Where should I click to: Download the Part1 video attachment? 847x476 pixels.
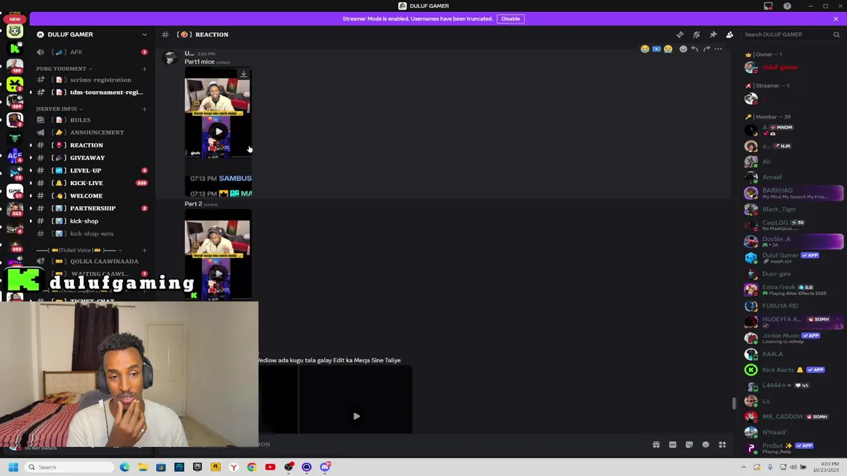pyautogui.click(x=244, y=74)
